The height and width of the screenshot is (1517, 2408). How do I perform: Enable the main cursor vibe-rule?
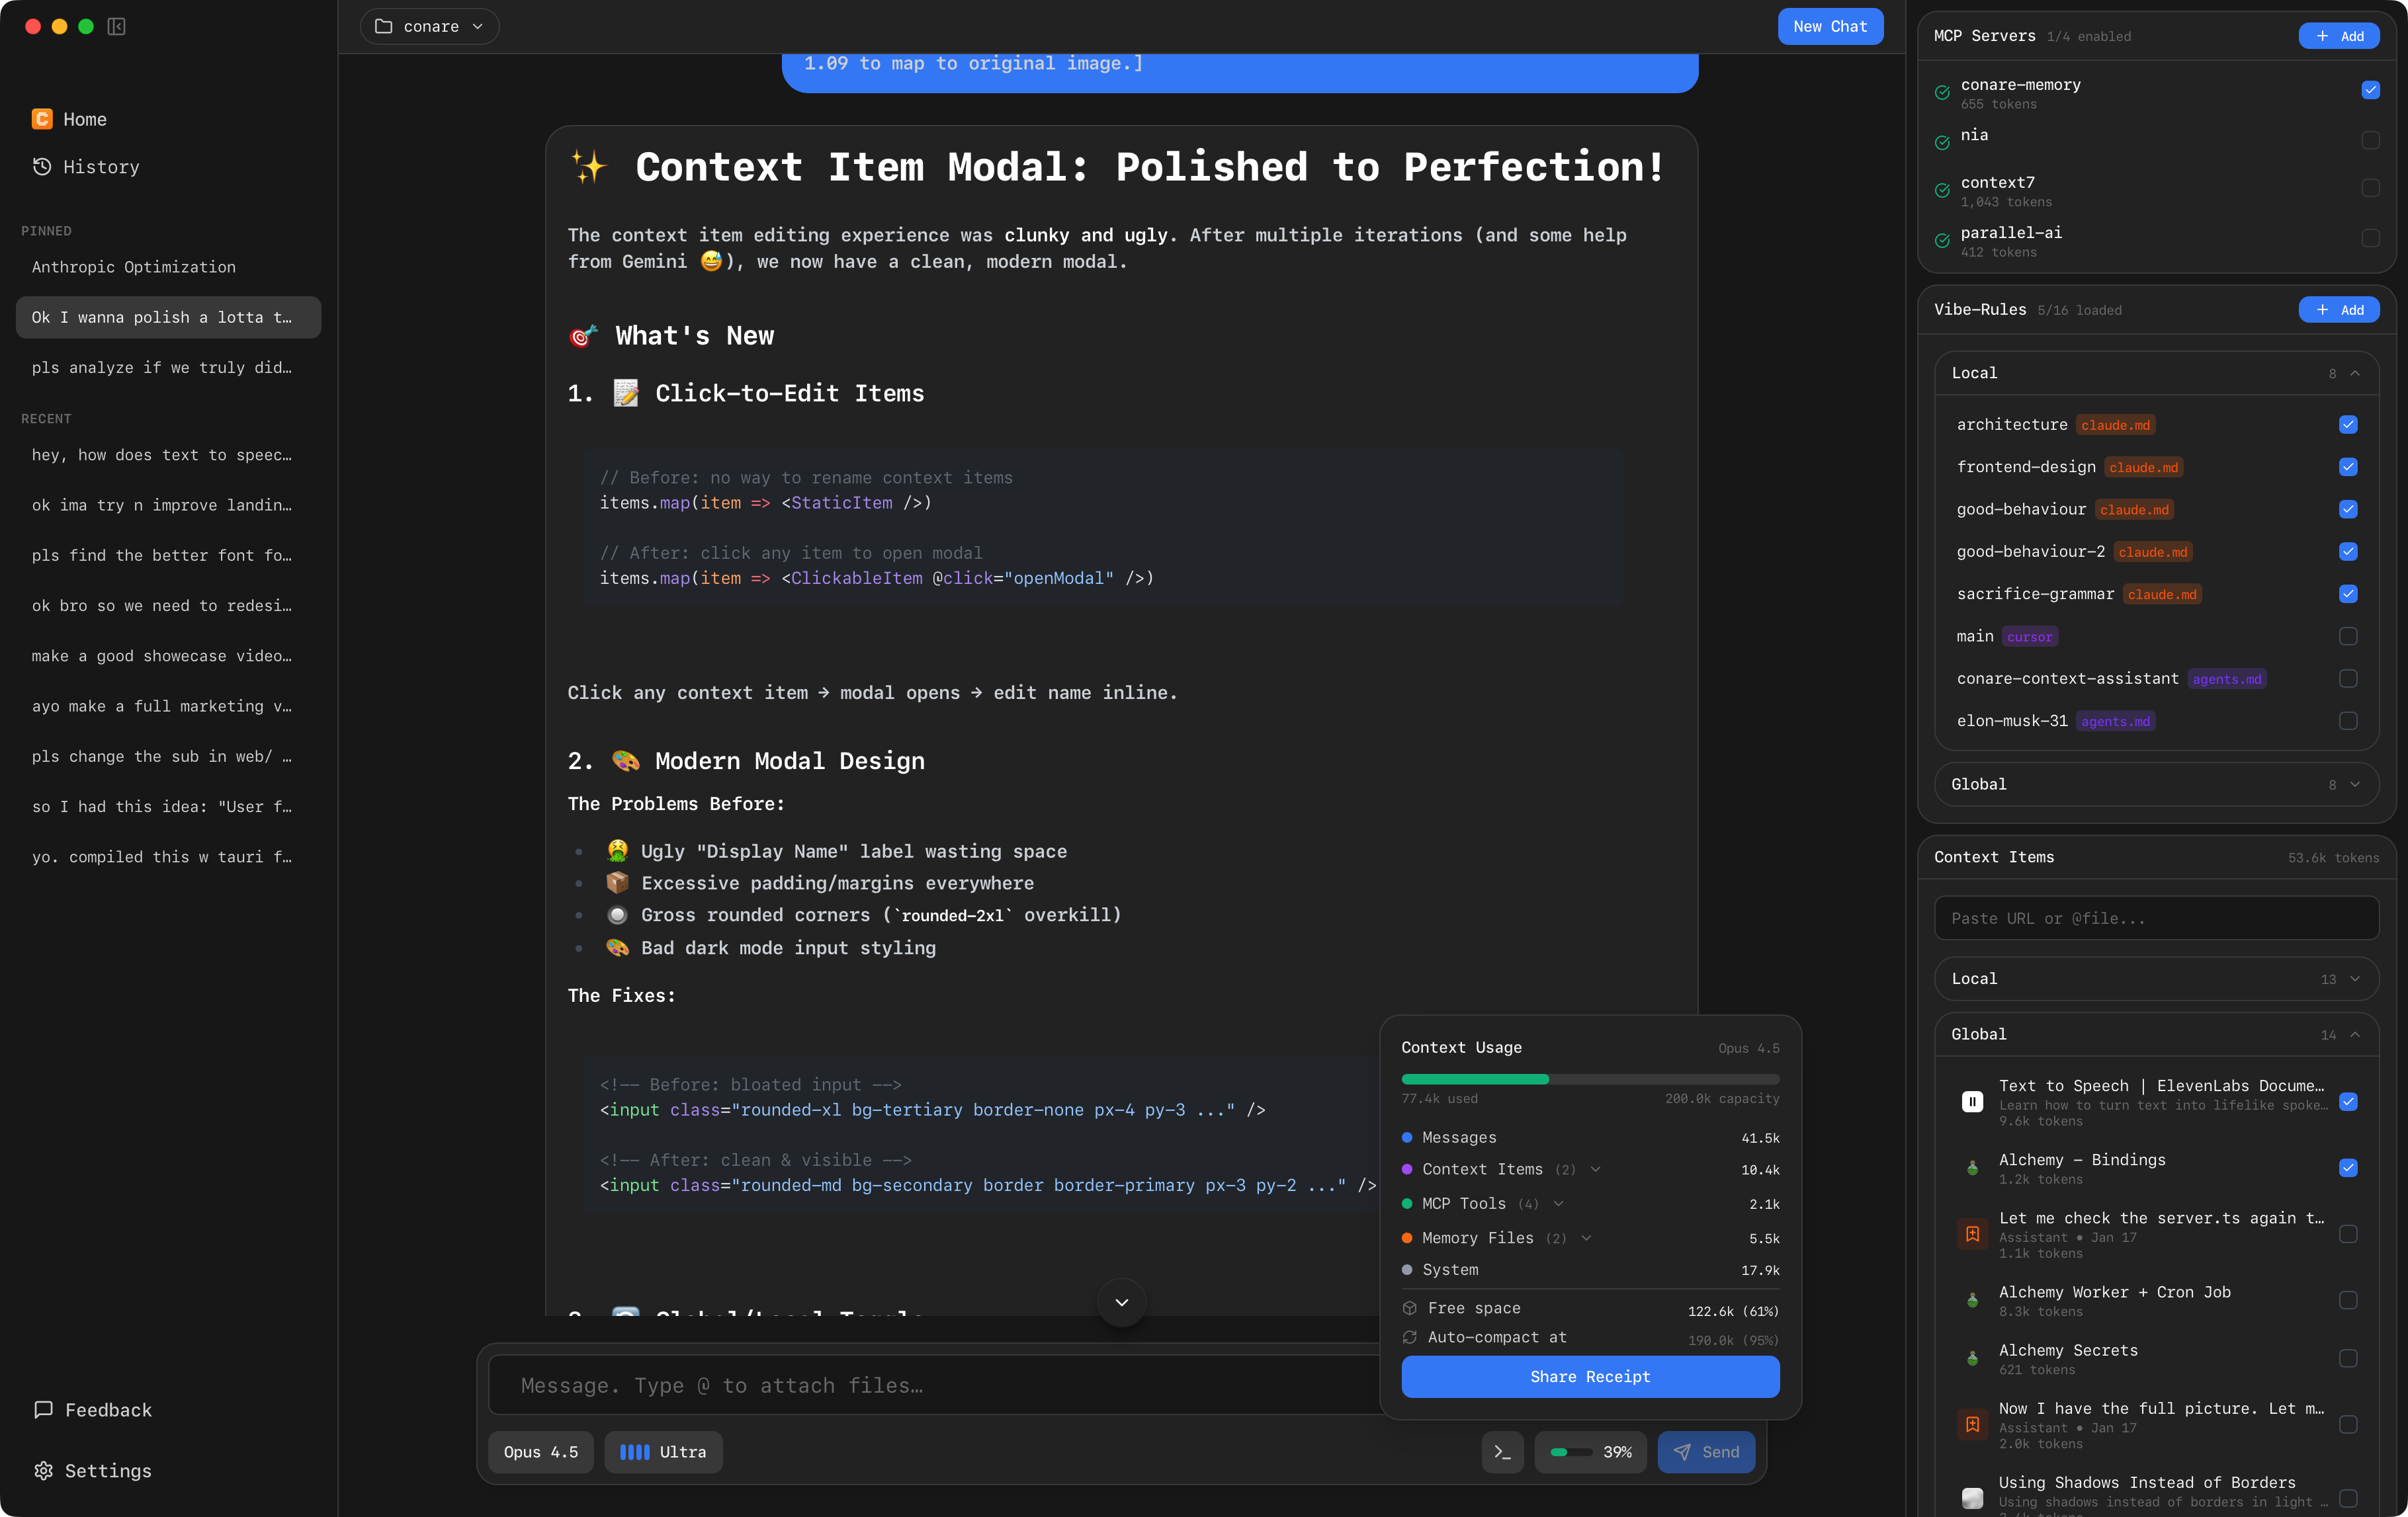coord(2348,637)
